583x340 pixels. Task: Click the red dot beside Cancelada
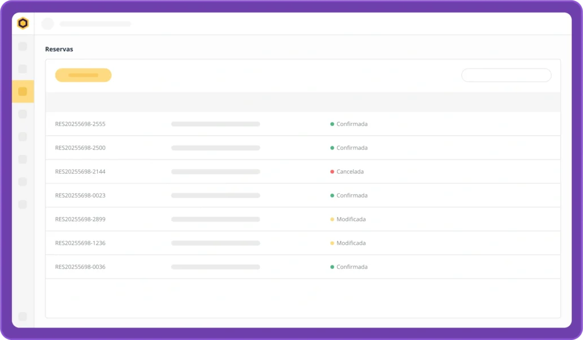[x=332, y=171]
